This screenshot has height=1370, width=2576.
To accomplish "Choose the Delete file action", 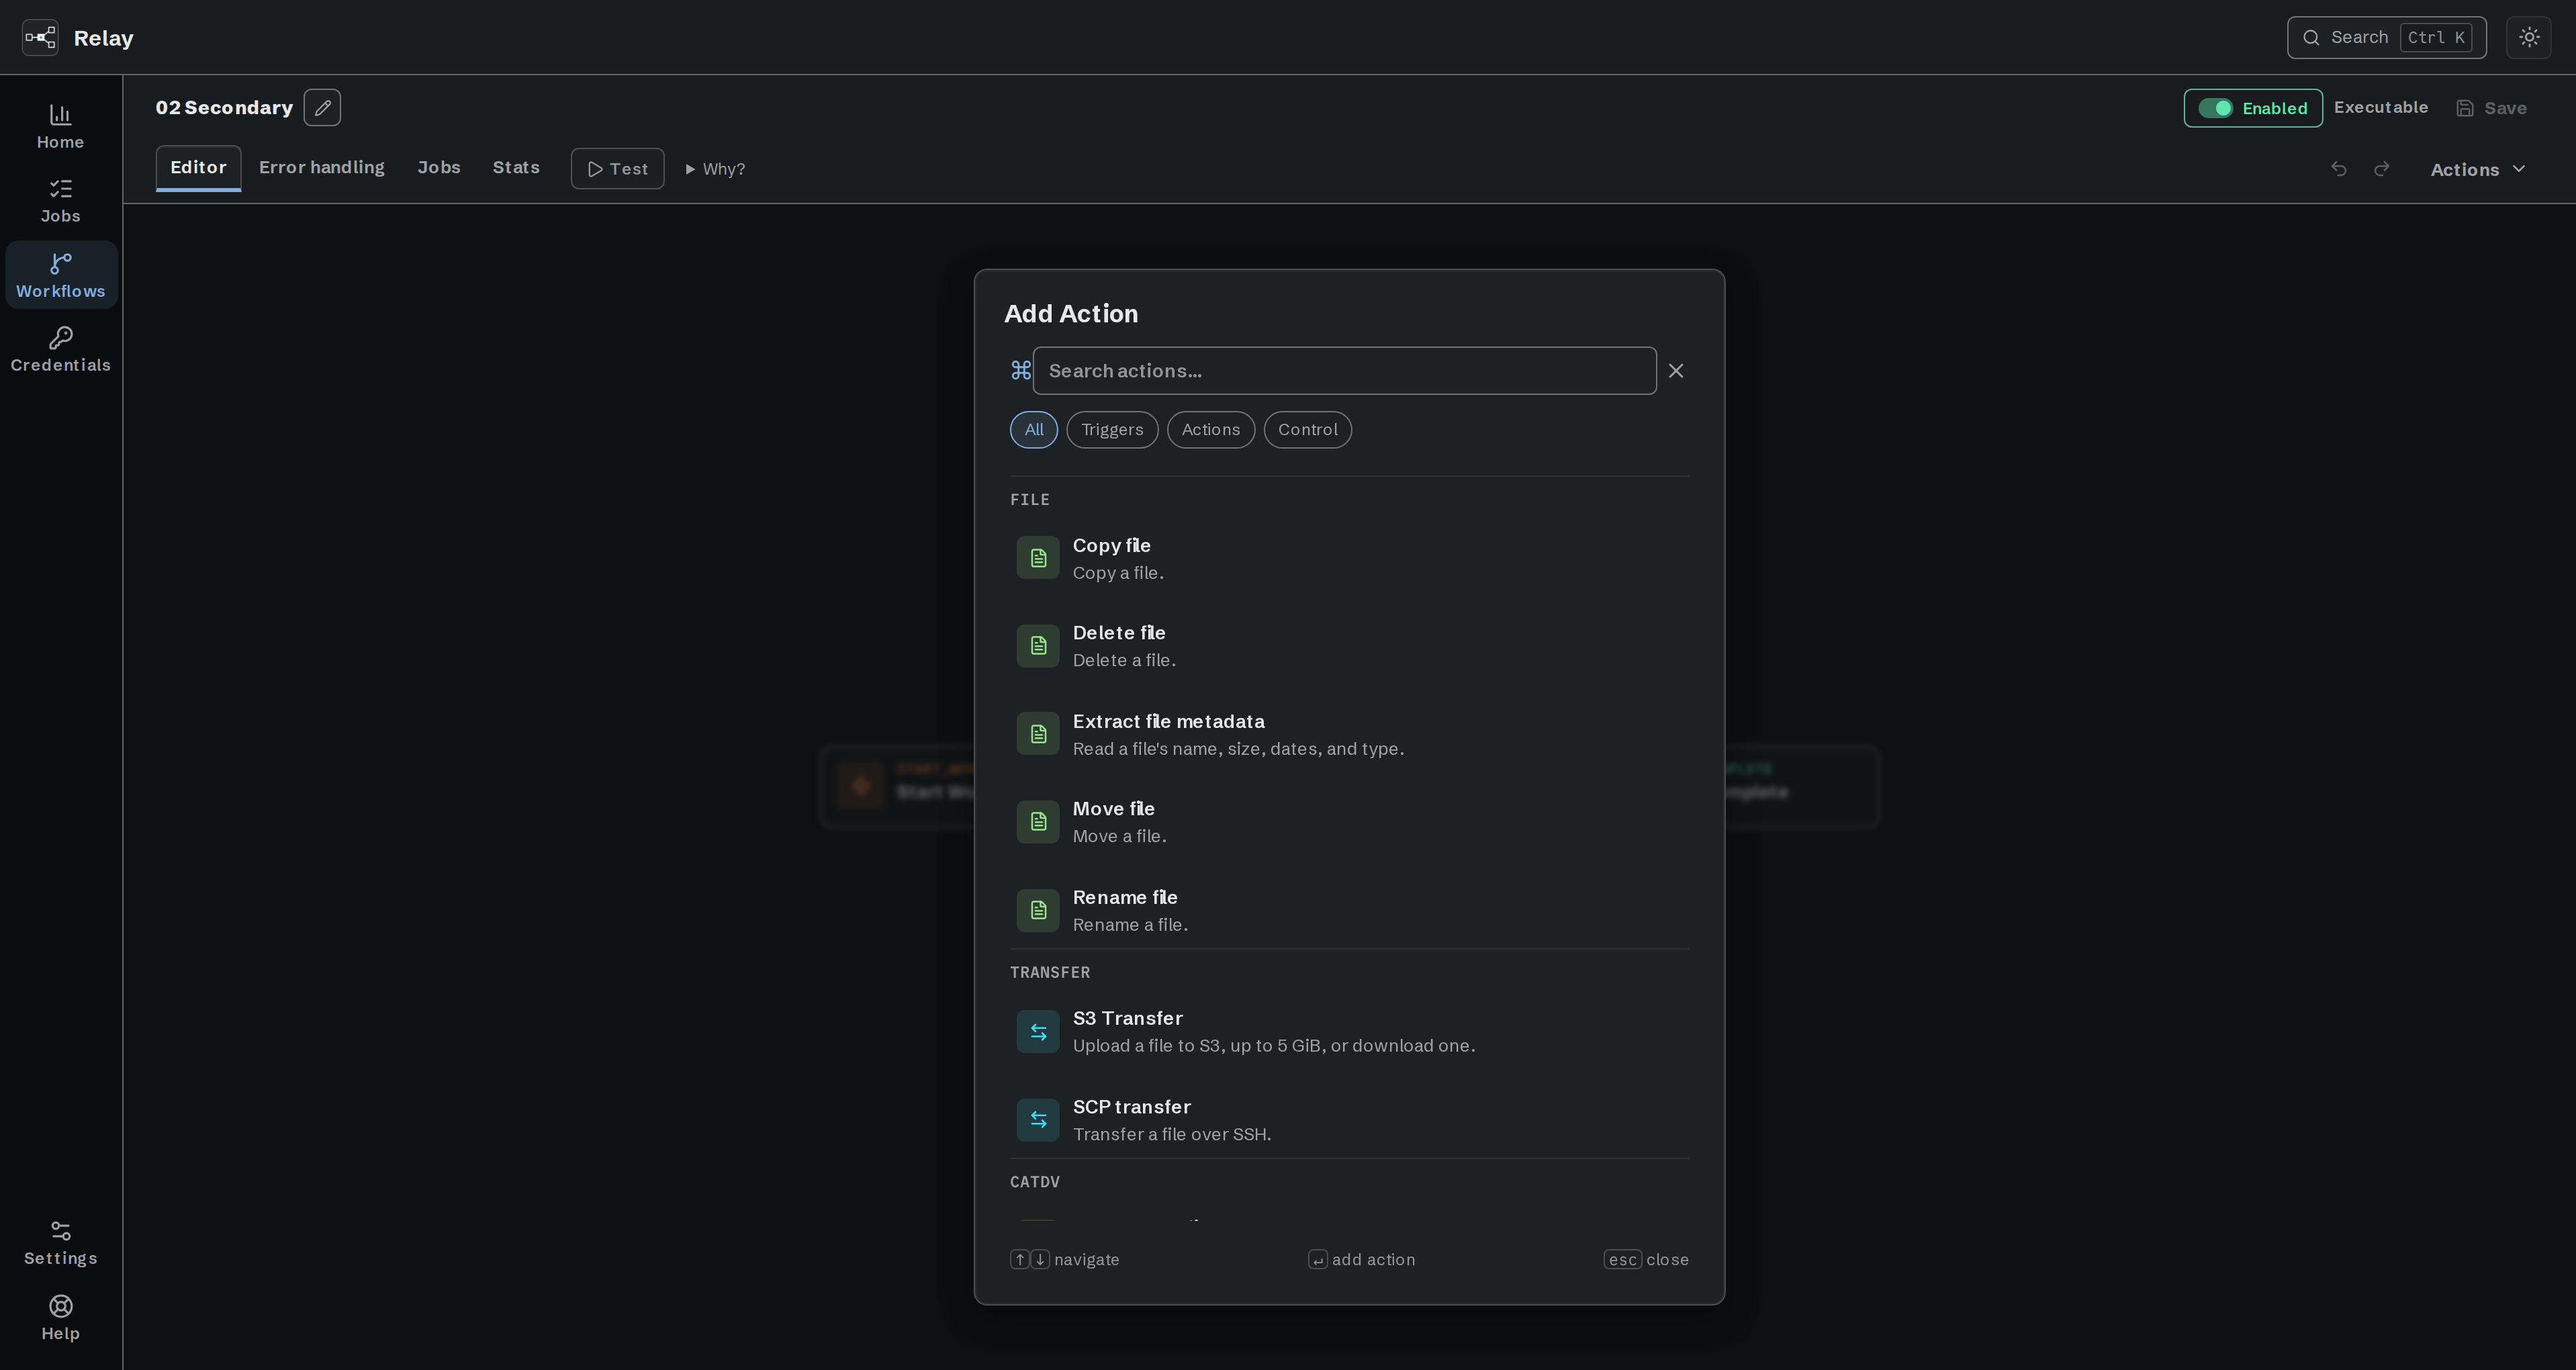I will coord(1350,646).
